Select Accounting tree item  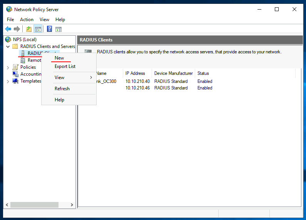click(x=31, y=74)
